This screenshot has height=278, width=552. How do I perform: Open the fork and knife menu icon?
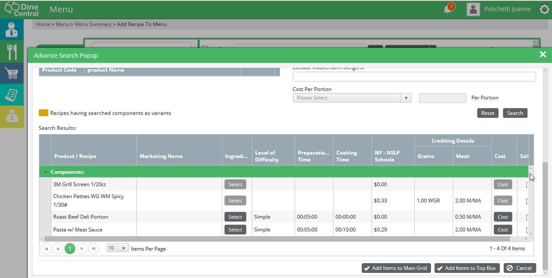point(12,52)
